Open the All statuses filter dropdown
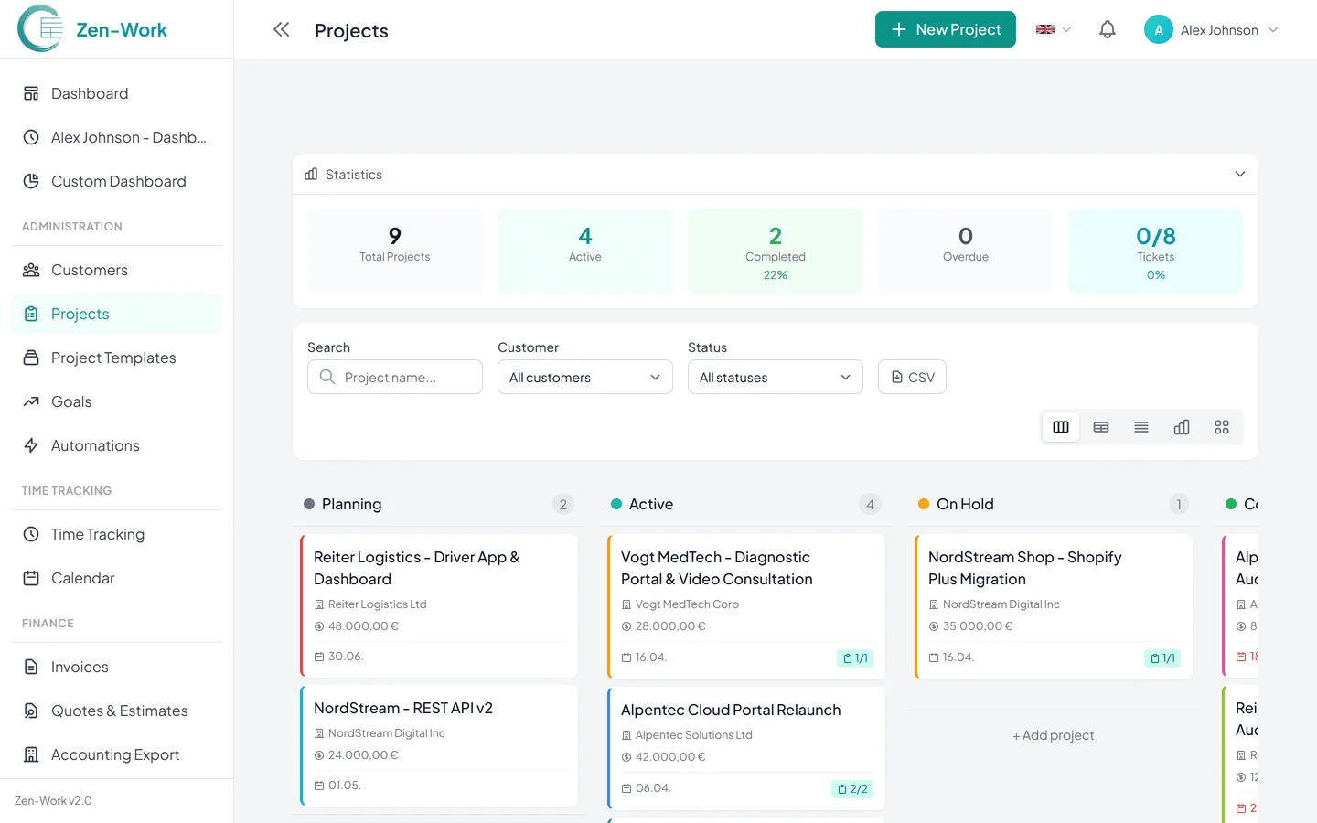Viewport: 1317px width, 823px height. point(775,377)
